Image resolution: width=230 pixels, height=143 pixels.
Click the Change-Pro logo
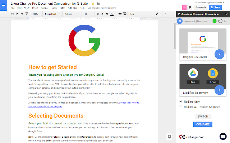click(x=191, y=137)
